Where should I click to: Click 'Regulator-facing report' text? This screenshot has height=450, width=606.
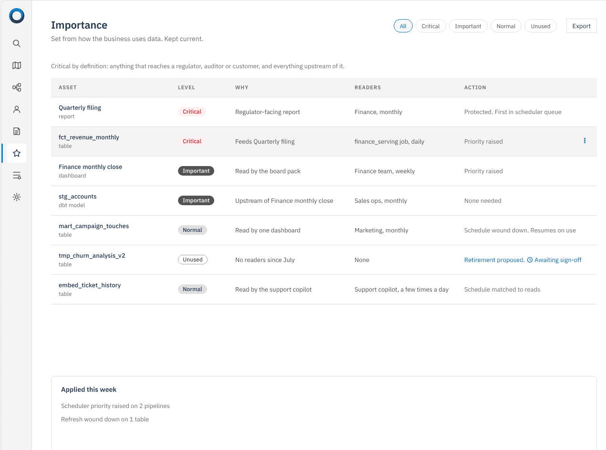[x=268, y=112]
